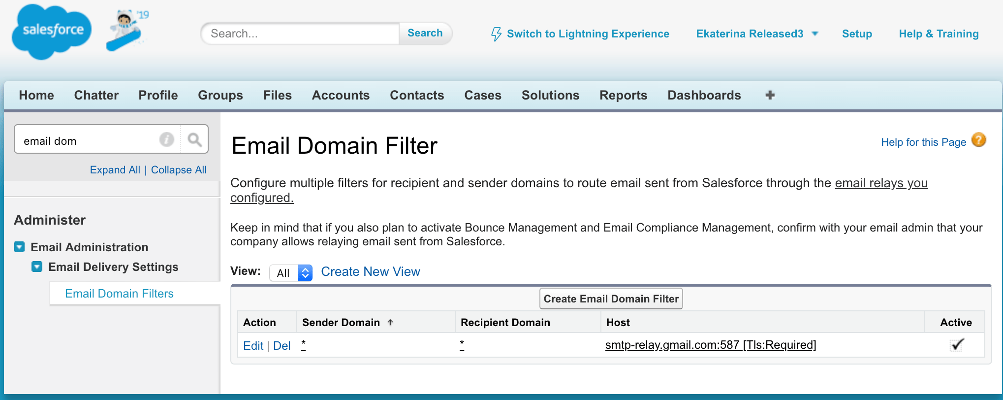Click Collapse All in the sidebar
1003x400 pixels.
[179, 169]
